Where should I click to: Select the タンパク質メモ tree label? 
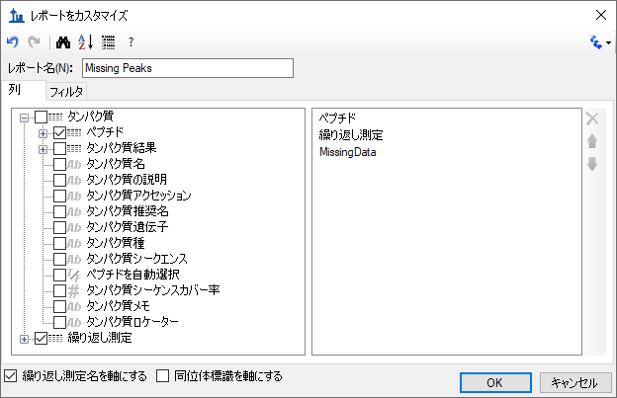(118, 306)
